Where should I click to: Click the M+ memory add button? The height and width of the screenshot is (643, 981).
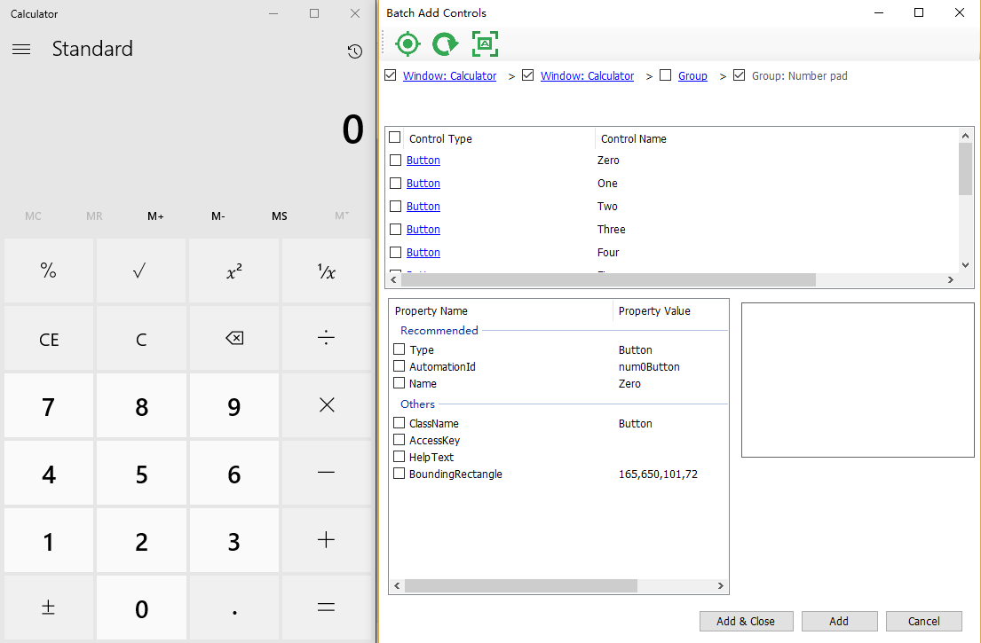pyautogui.click(x=155, y=216)
